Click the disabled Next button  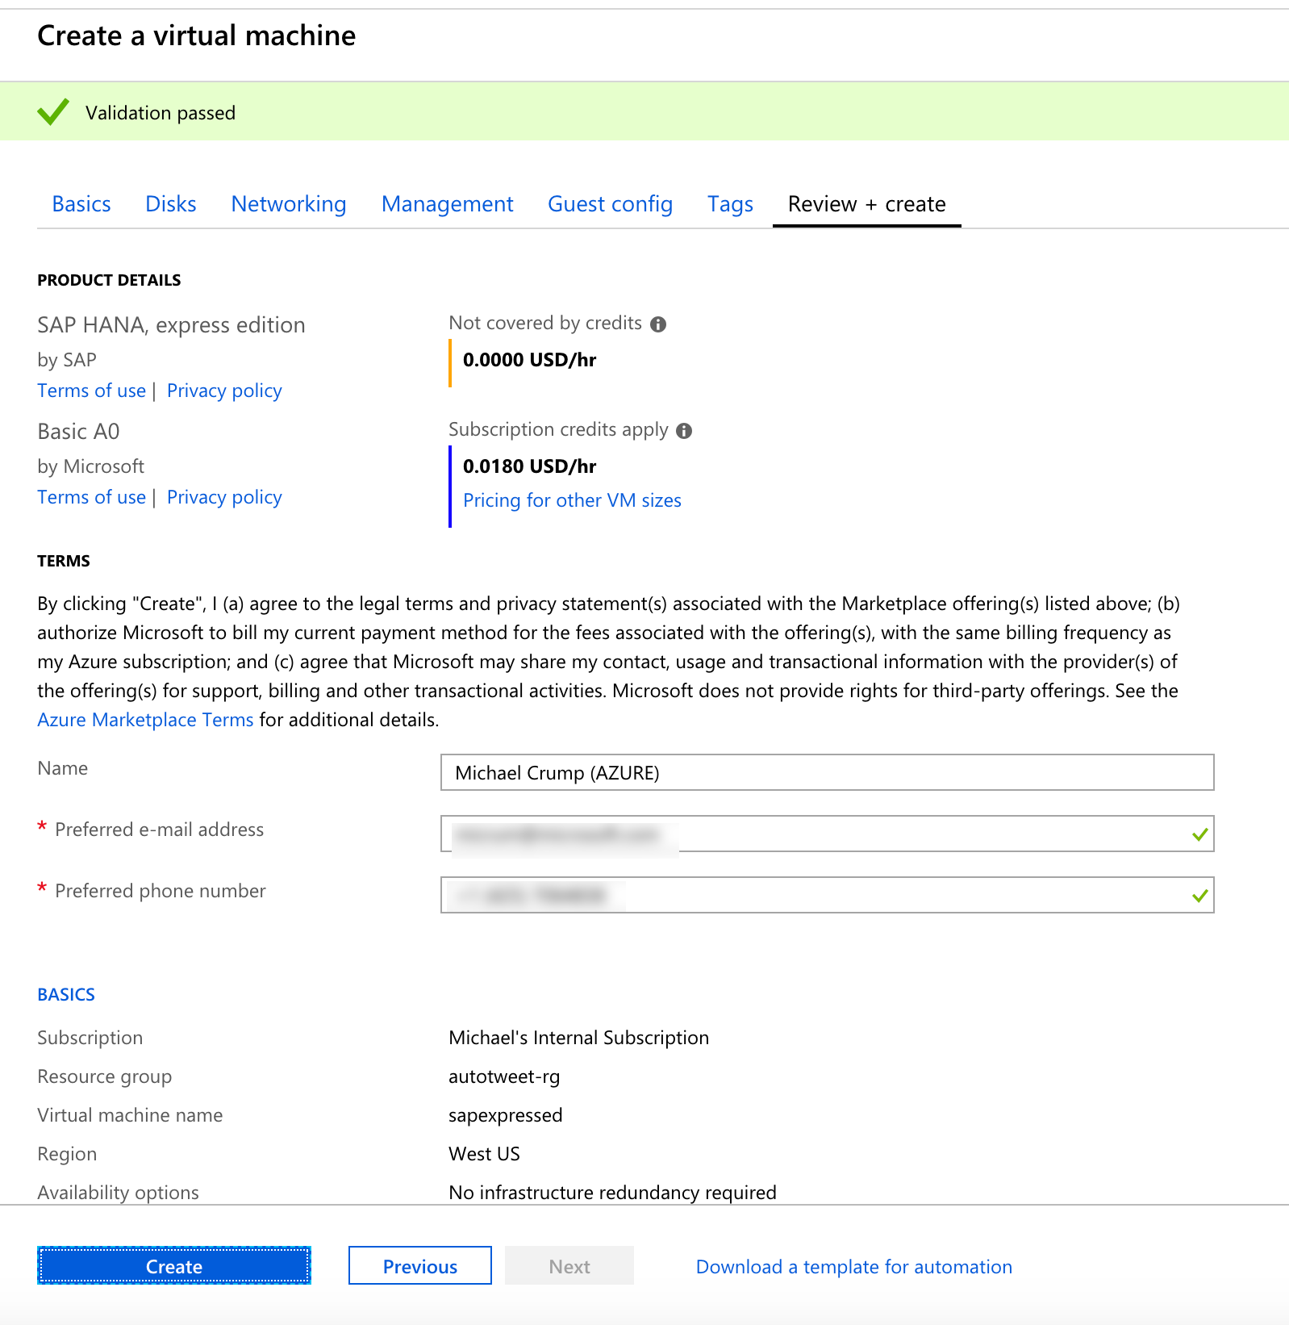click(x=569, y=1266)
